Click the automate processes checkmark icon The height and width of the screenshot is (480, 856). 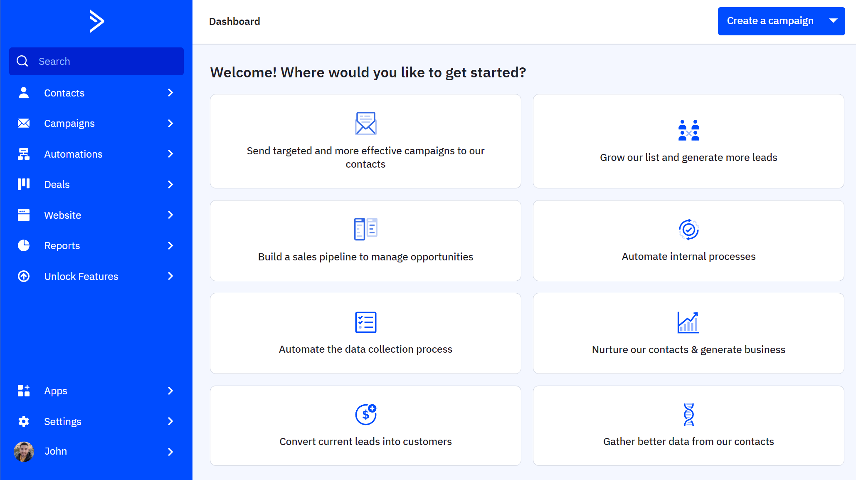pos(688,230)
